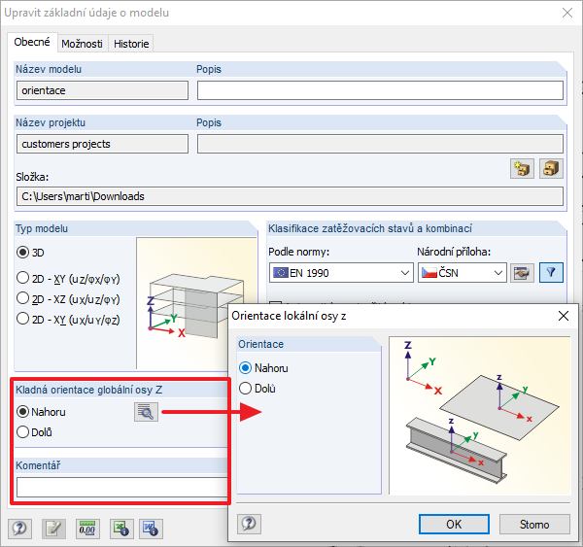Confirm with the OK button
Screen dimensions: 583x547
pyautogui.click(x=454, y=525)
